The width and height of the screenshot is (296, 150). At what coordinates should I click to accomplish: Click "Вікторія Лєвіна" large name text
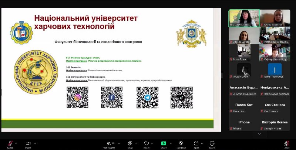(275, 122)
